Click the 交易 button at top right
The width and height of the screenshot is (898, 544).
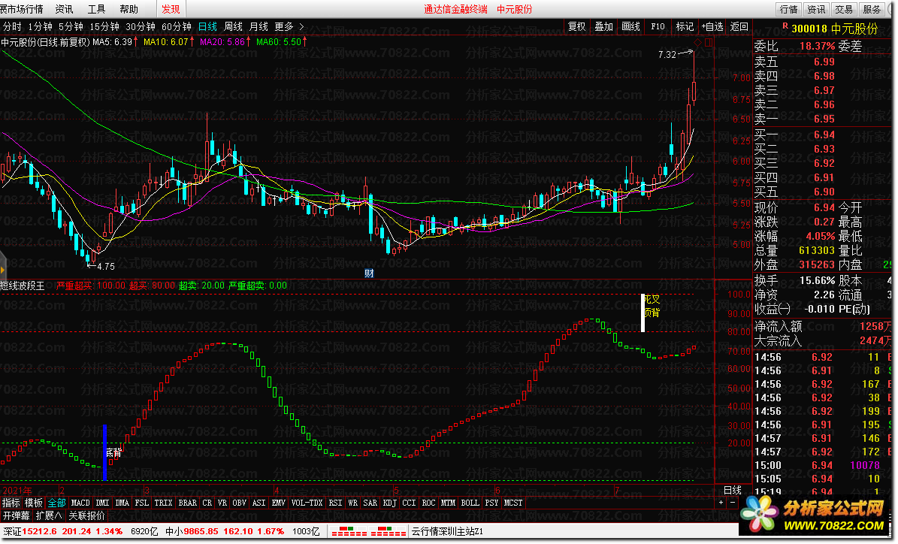pyautogui.click(x=844, y=9)
